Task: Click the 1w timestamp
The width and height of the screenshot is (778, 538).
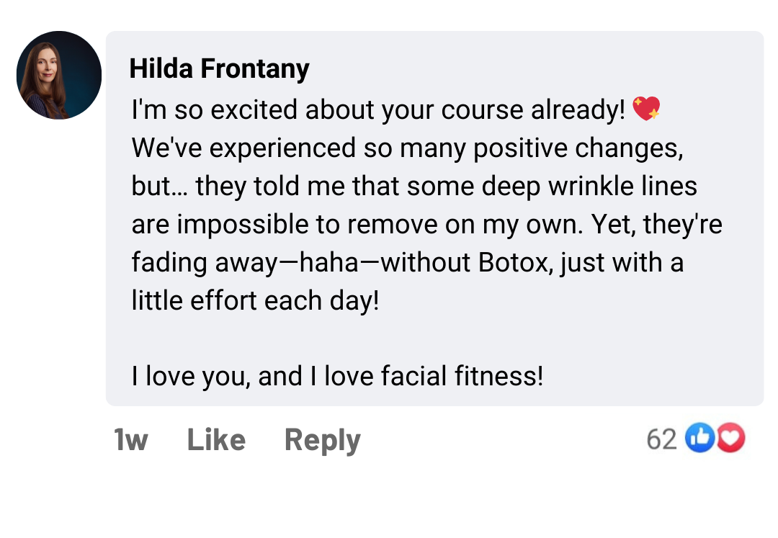Action: tap(130, 439)
